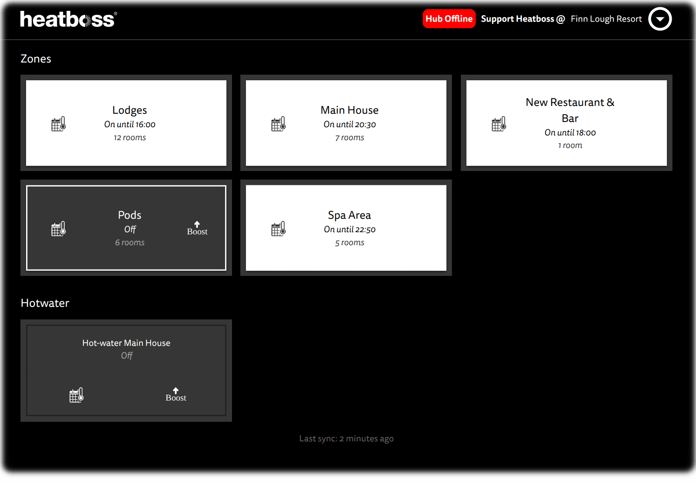Click the Last sync status text

click(x=346, y=439)
